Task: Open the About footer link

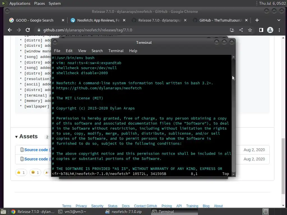Action: click(218, 206)
